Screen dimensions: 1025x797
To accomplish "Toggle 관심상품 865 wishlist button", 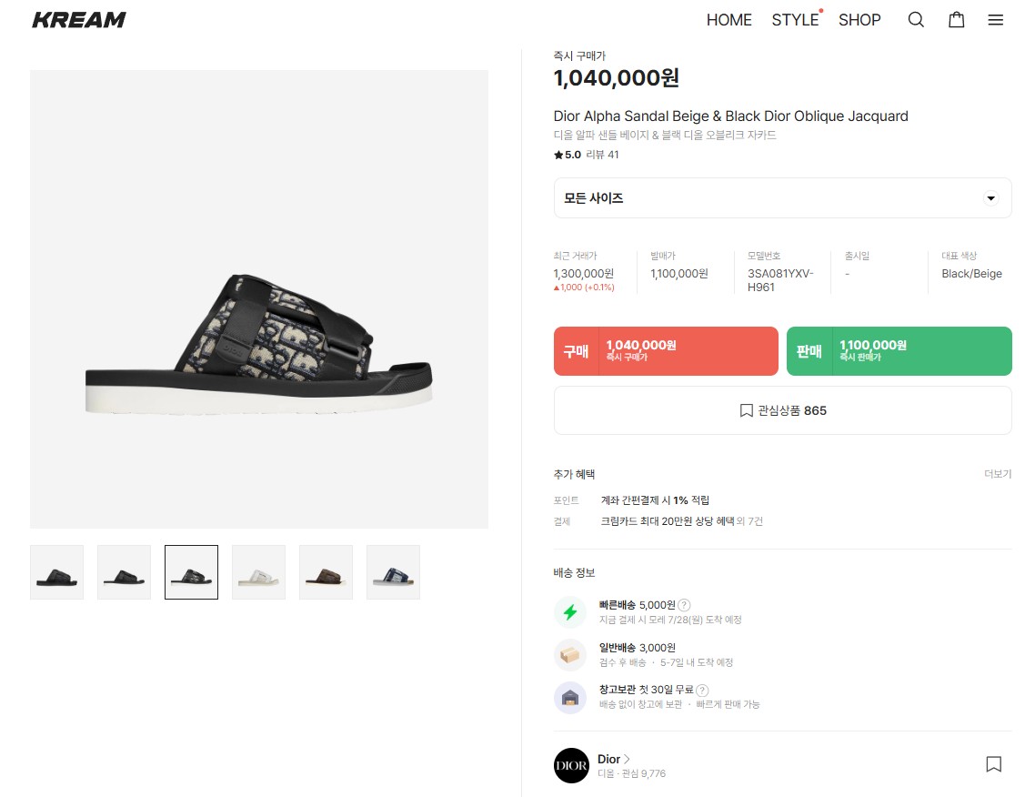I will pos(782,410).
